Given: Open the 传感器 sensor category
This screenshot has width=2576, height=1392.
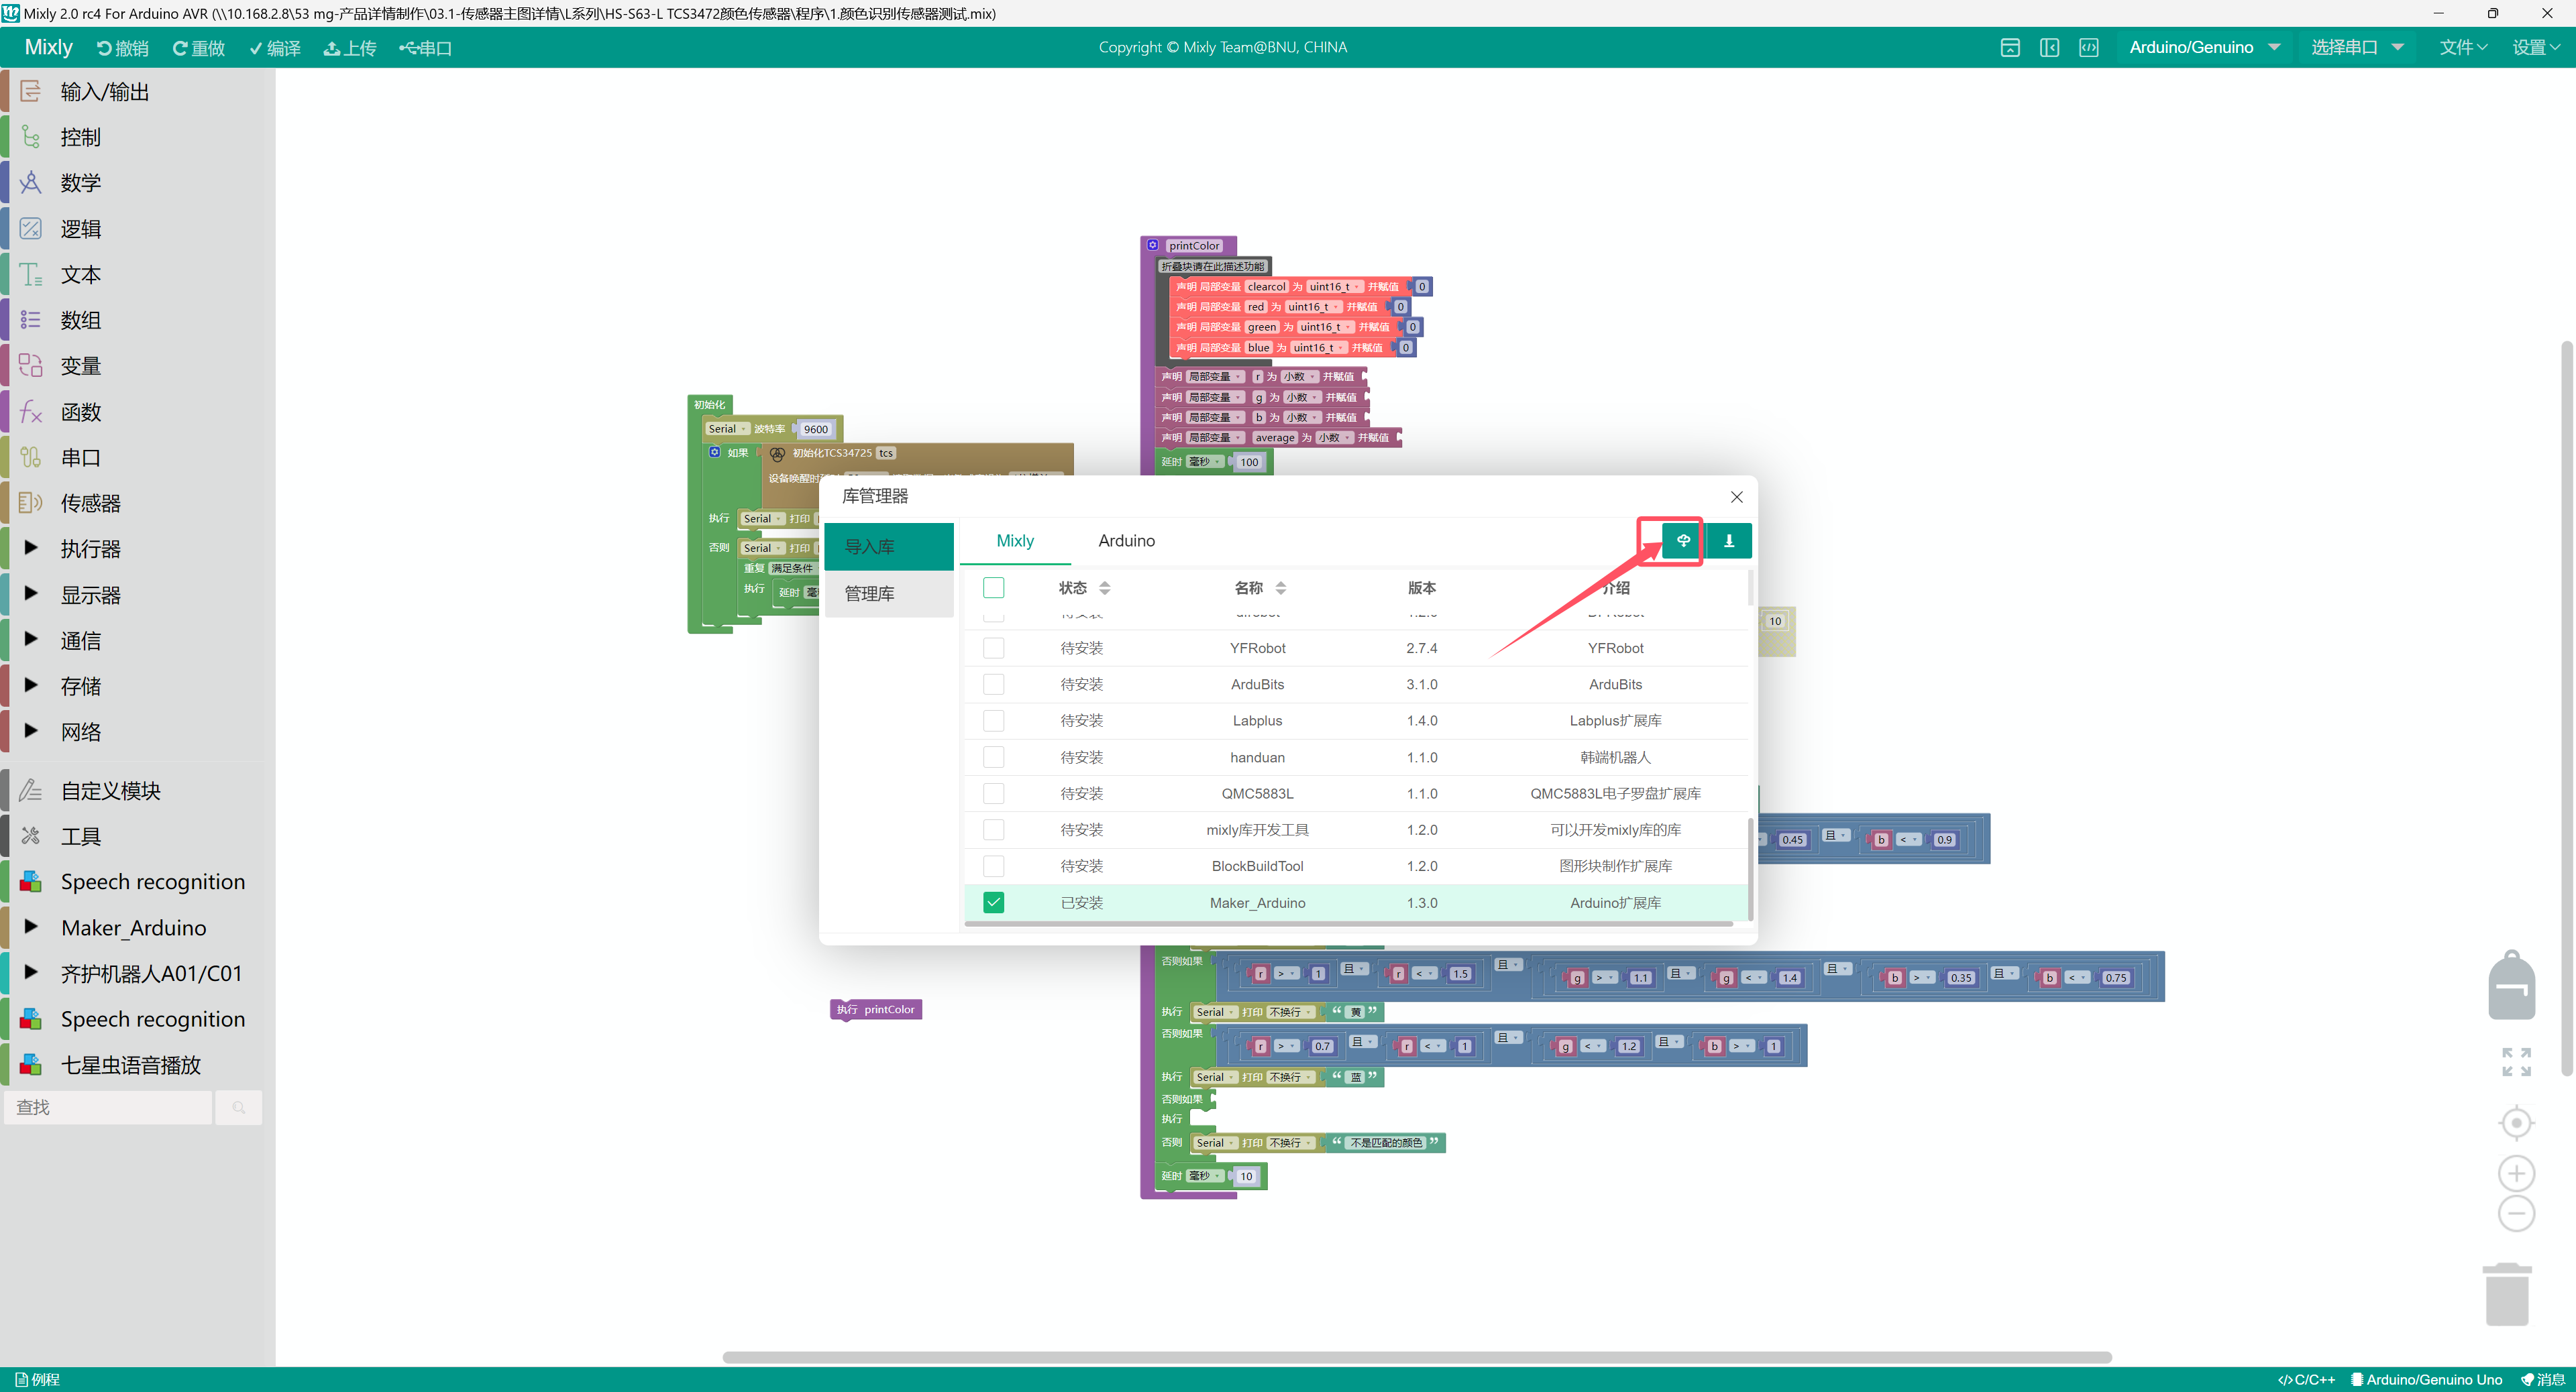Looking at the screenshot, I should tap(90, 503).
